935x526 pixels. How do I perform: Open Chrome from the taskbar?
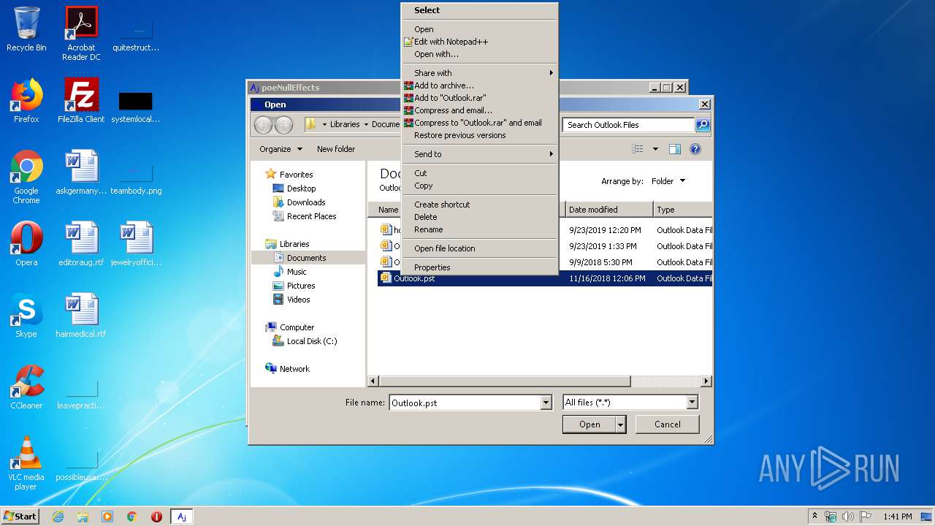tap(132, 517)
